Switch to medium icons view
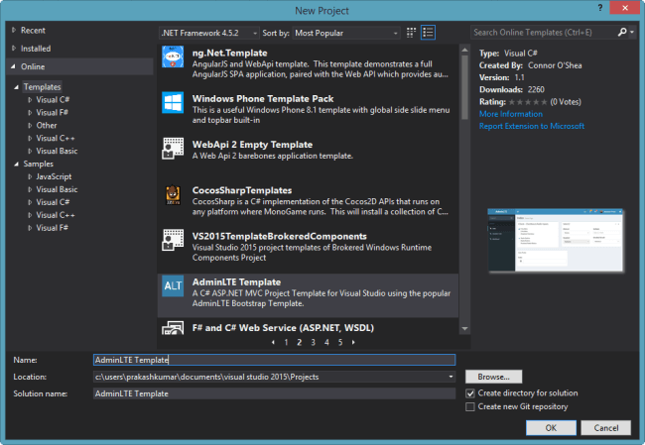The image size is (645, 445). [x=411, y=33]
